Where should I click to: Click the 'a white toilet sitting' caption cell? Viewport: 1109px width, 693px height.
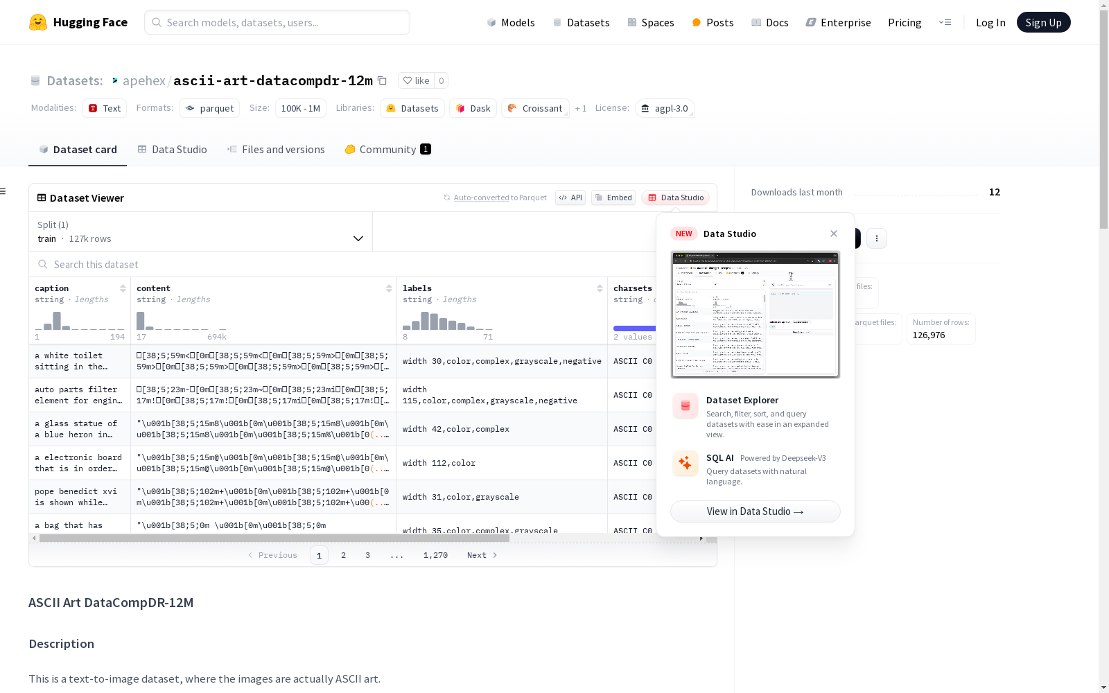point(80,361)
